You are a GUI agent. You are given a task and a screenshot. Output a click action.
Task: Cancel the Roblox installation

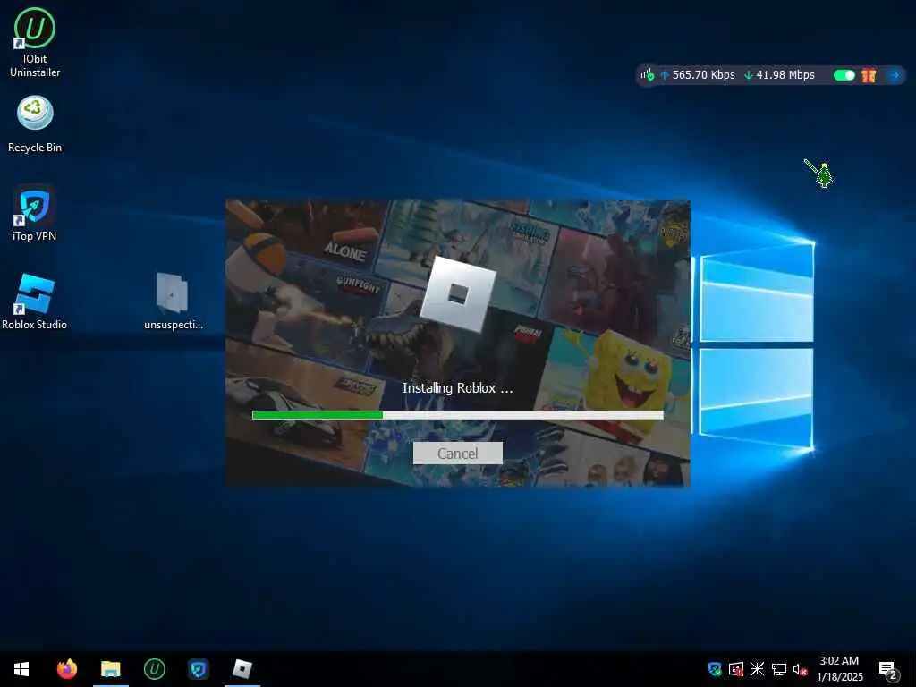pos(457,454)
